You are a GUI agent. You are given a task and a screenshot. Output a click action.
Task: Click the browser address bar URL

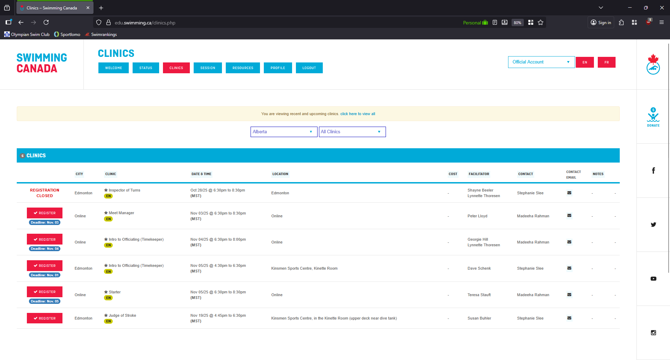[145, 23]
